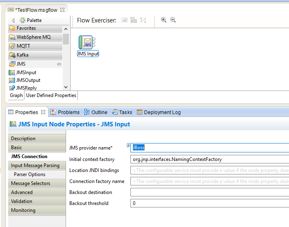Open the Problems view tab
Screen dimensions: 289x227
coord(65,112)
